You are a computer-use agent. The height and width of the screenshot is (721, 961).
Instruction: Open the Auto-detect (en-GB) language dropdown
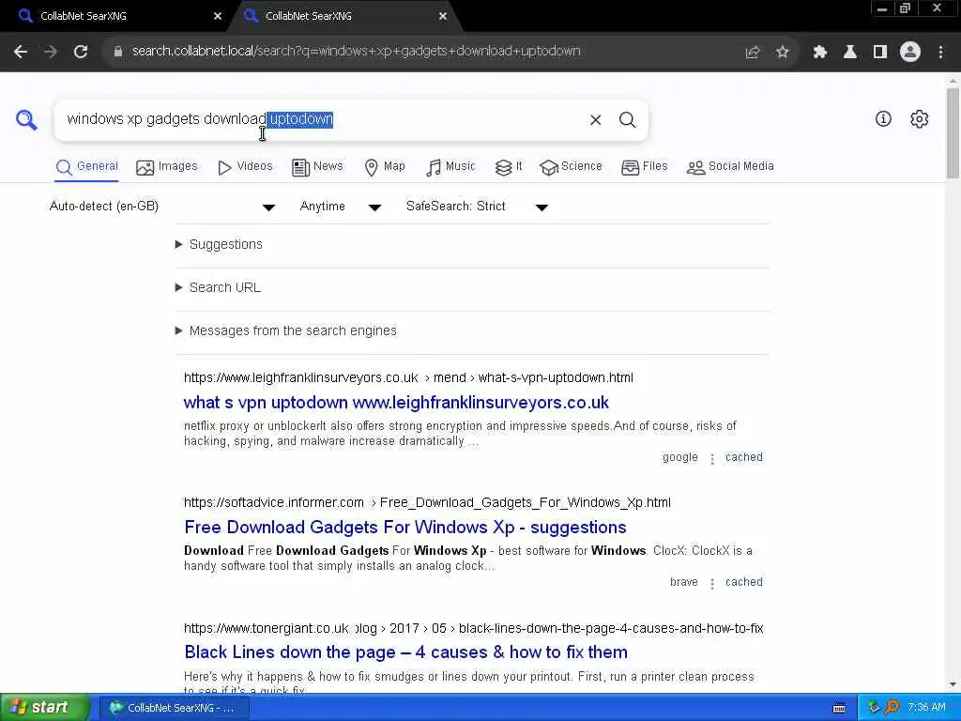coord(161,207)
